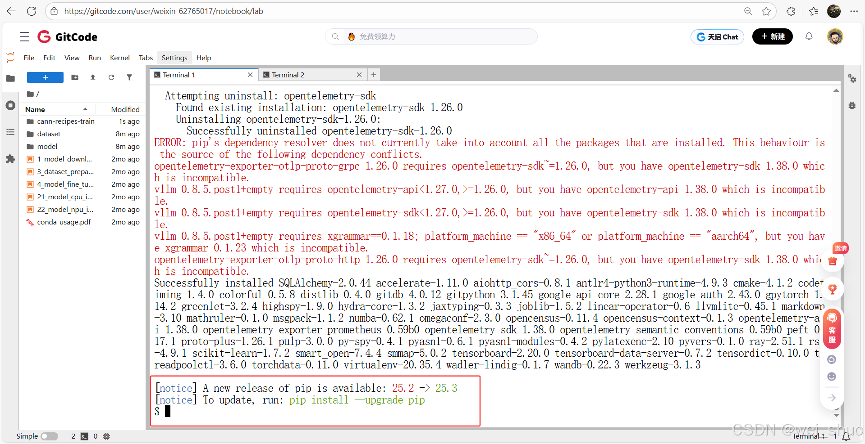
Task: Select the 3_dataset_prepa... notebook
Action: tap(83, 172)
